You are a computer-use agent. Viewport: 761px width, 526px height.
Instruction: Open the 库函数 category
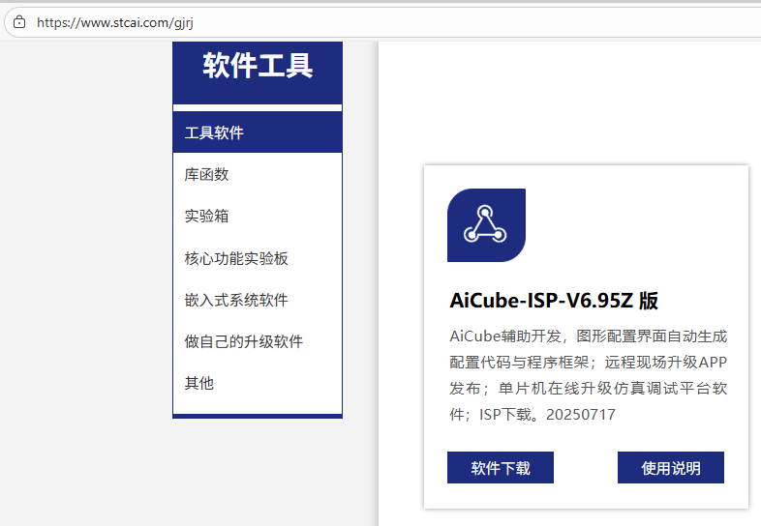pyautogui.click(x=258, y=174)
